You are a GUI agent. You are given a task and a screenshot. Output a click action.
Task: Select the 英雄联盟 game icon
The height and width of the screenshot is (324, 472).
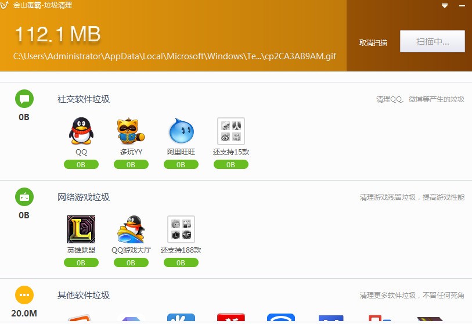(x=81, y=229)
